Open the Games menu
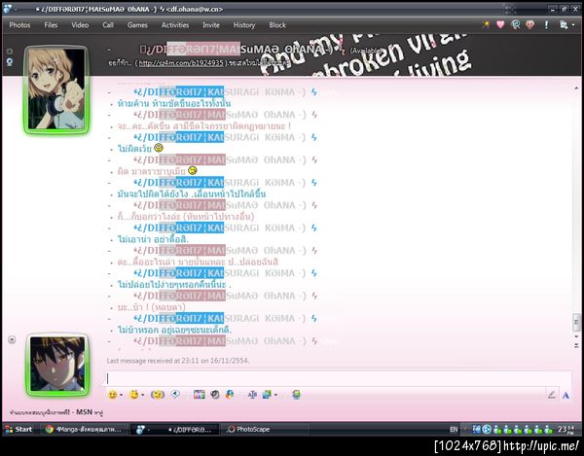 pyautogui.click(x=137, y=25)
